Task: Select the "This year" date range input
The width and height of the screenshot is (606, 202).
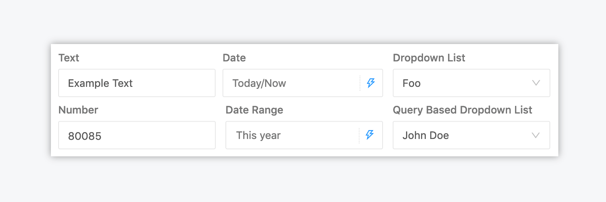Action: coord(291,135)
